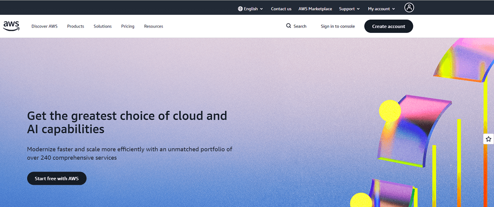This screenshot has width=494, height=207.
Task: Expand the English language dropdown
Action: [250, 9]
